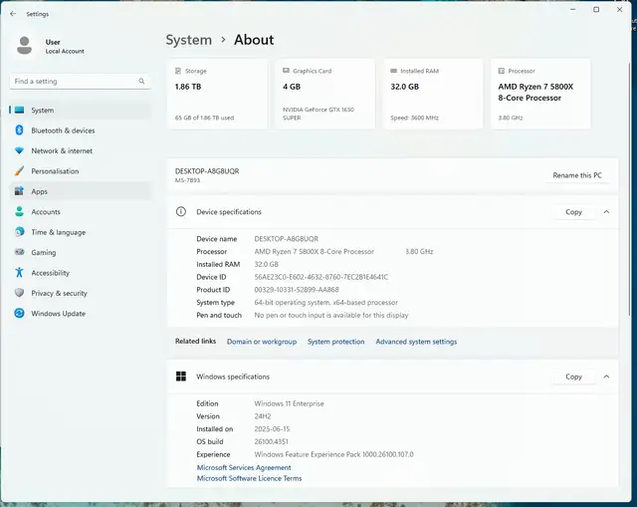Click the Accounts person icon

click(19, 211)
